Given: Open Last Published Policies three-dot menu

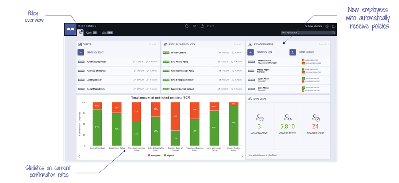Looking at the screenshot, I should click(243, 44).
